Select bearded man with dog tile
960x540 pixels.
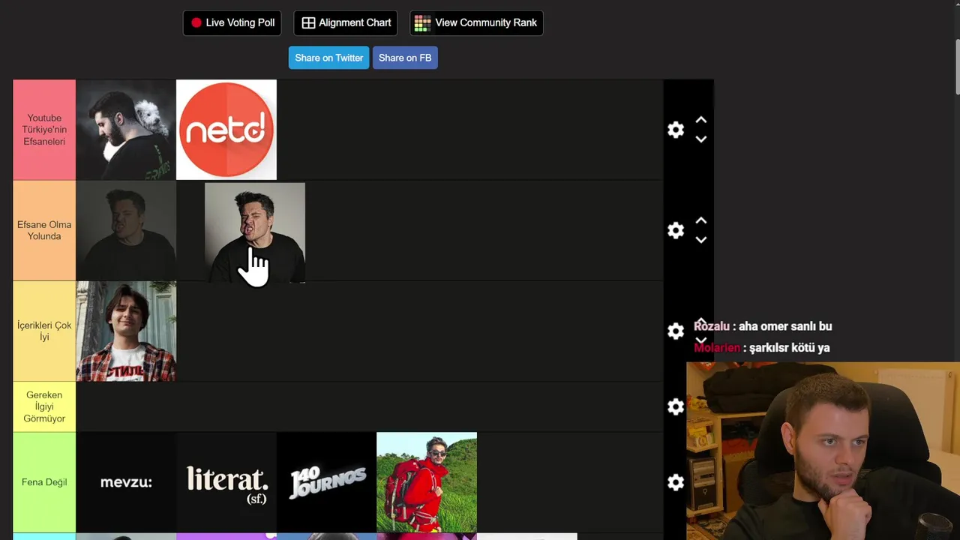(126, 130)
